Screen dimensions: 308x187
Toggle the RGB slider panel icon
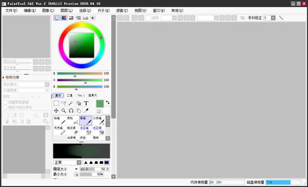pyautogui.click(x=64, y=18)
